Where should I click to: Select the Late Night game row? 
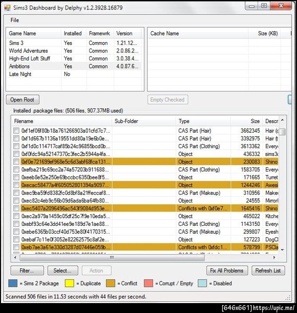point(74,74)
